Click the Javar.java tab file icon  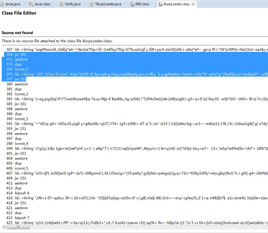click(2, 4)
